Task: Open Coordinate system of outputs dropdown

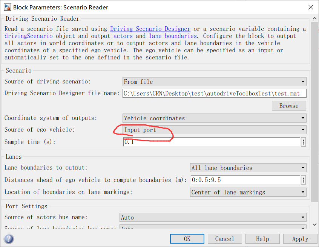Action: point(215,118)
